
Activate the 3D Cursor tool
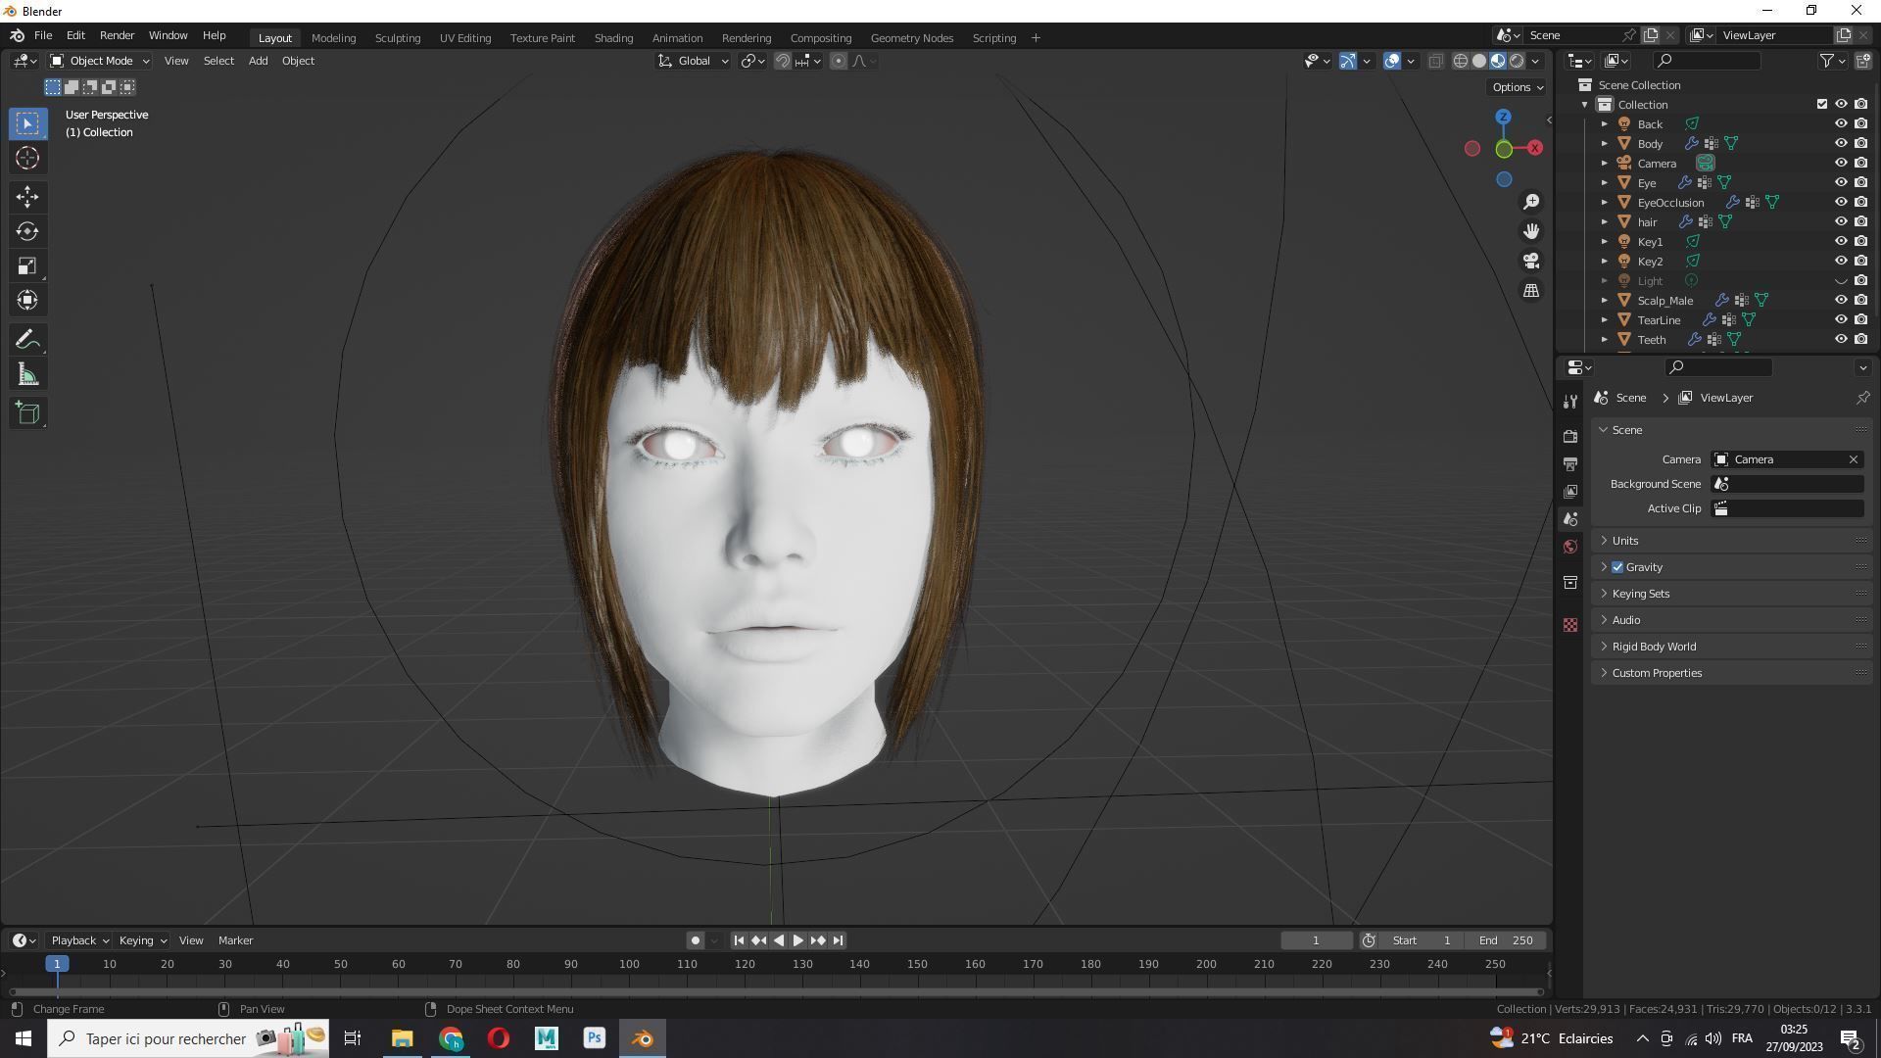27,158
